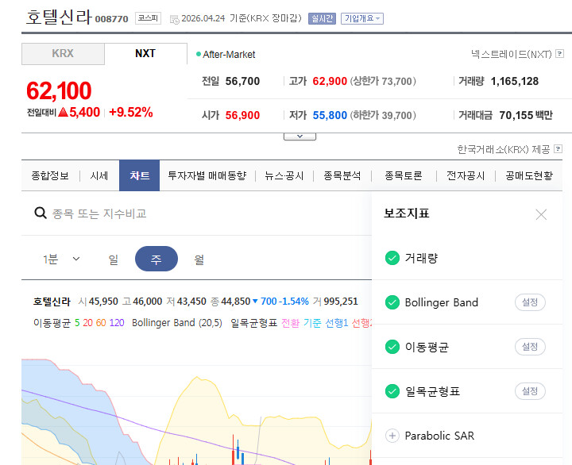Select the 월 monthly chart period
572x465 pixels.
click(x=199, y=259)
